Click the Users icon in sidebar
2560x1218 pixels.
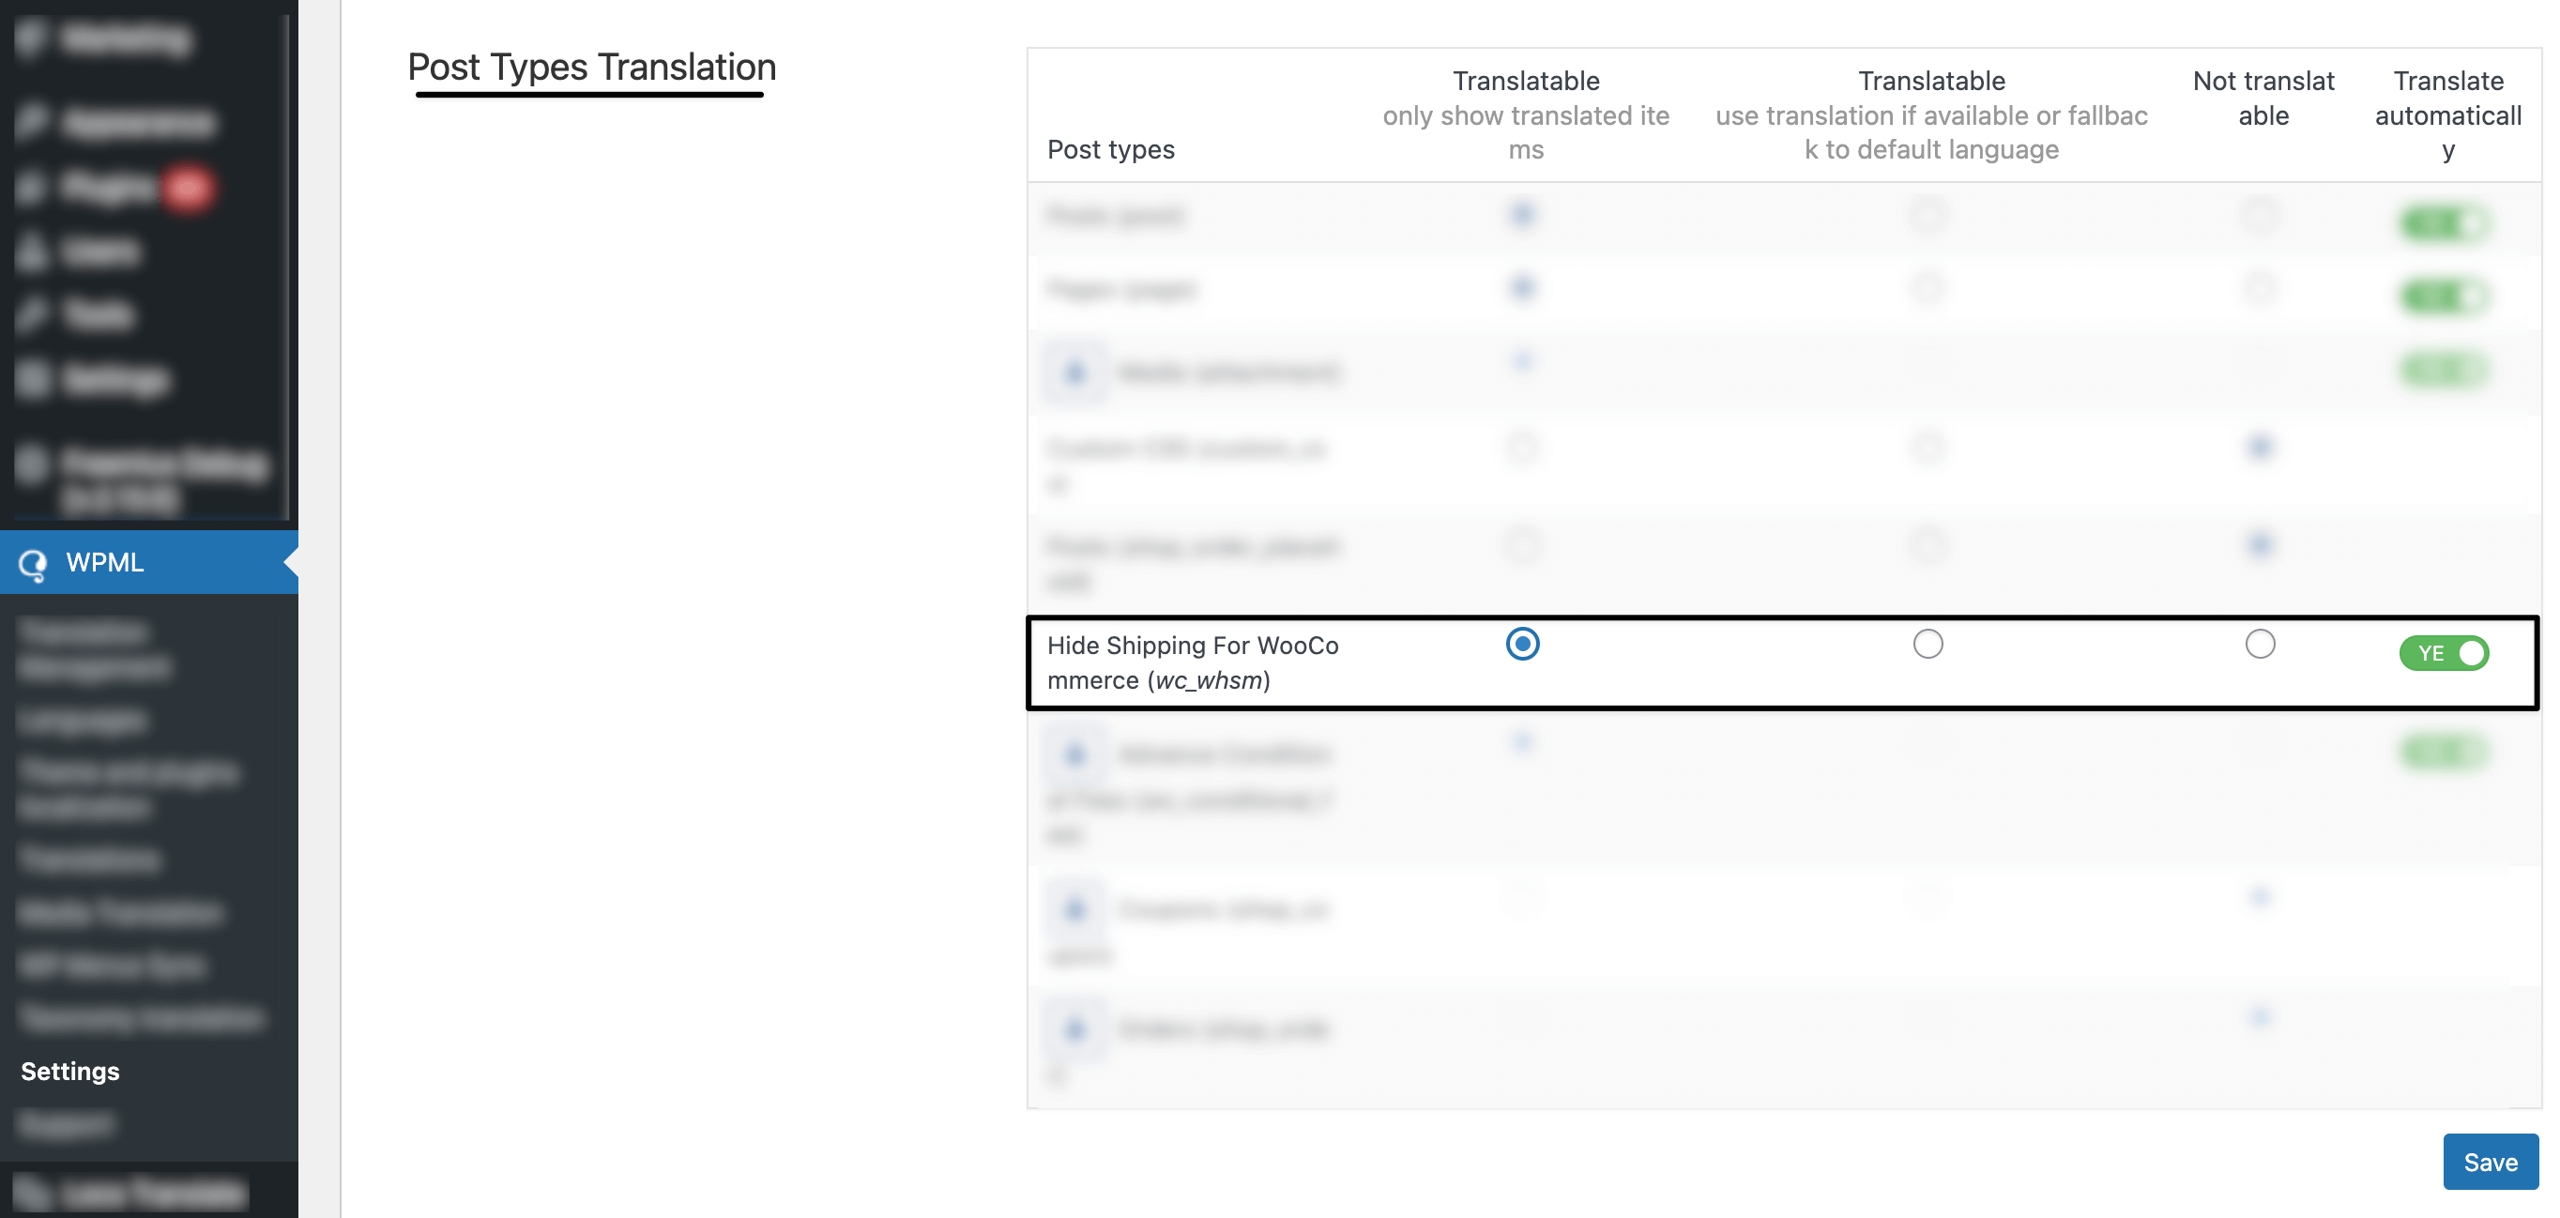(x=32, y=251)
